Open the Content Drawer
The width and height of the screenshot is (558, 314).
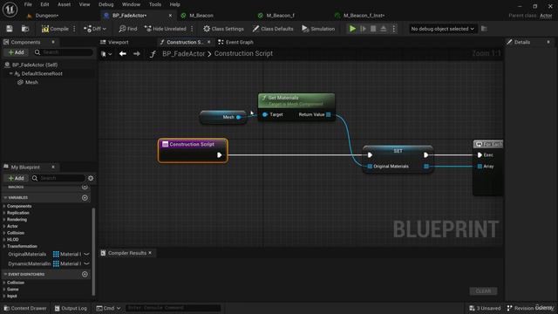pos(25,308)
